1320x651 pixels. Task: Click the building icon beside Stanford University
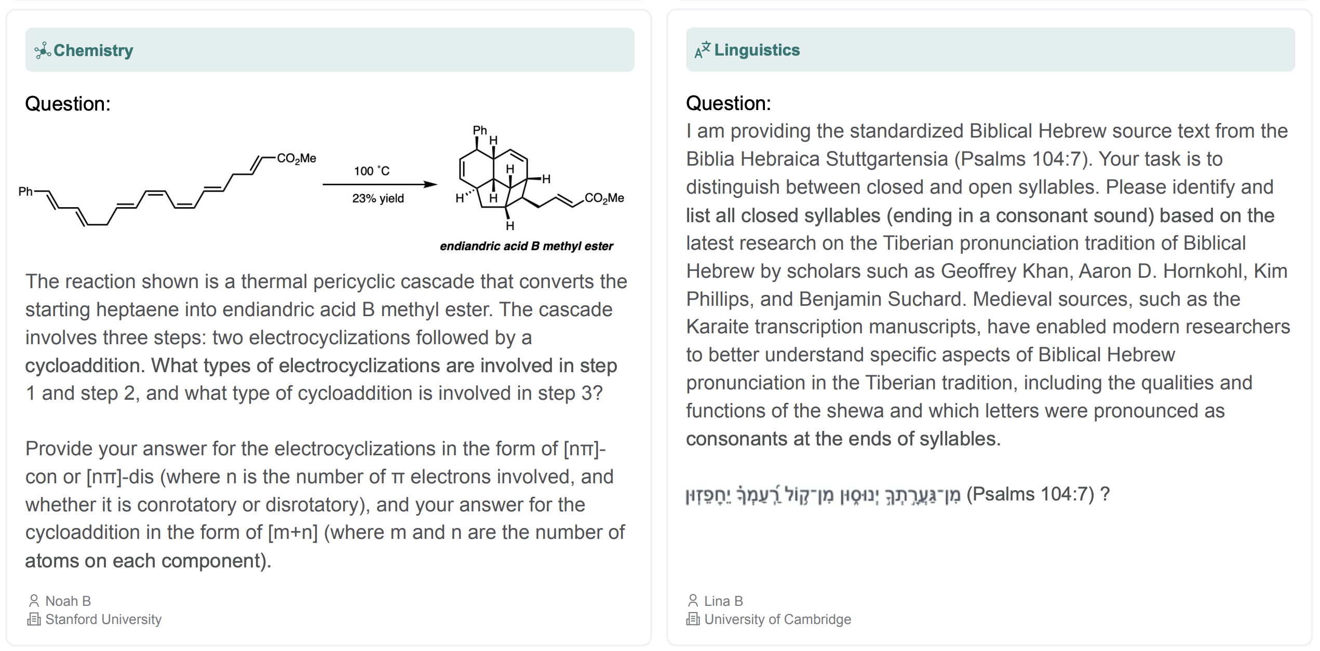click(34, 619)
